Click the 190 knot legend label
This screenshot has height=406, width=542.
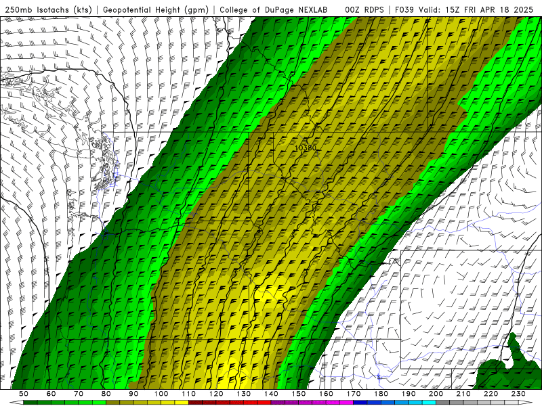[x=409, y=394]
